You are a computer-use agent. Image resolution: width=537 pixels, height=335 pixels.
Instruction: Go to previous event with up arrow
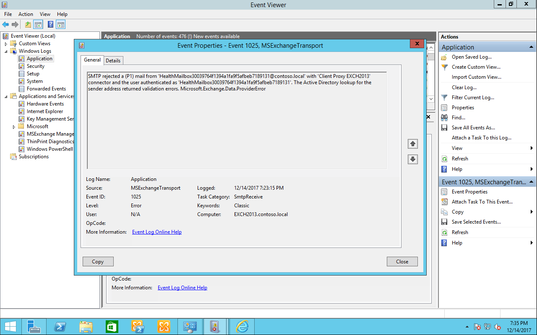coord(413,144)
